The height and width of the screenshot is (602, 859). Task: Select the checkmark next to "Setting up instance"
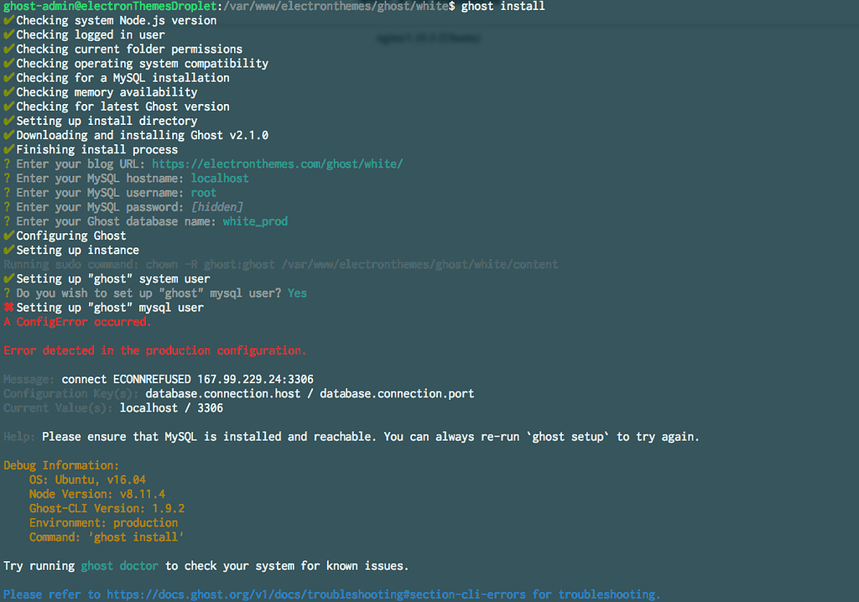pyautogui.click(x=8, y=249)
